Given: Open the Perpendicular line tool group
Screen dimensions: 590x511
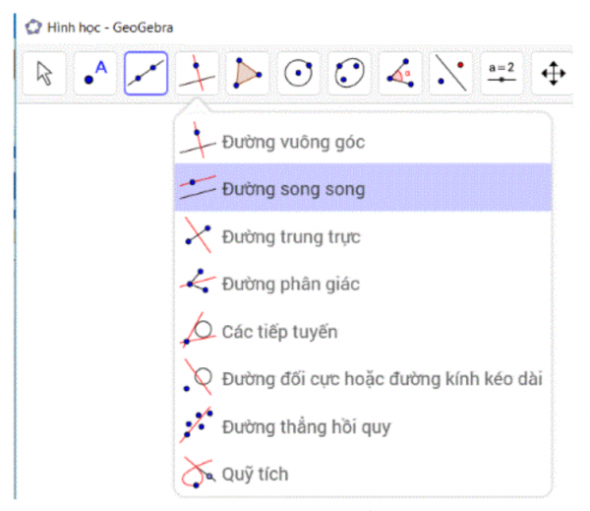Looking at the screenshot, I should point(197,73).
